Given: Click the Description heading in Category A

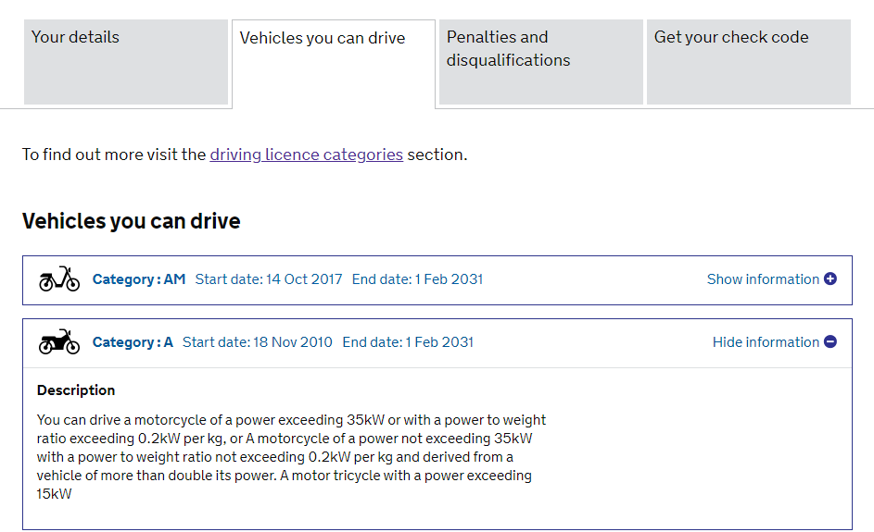Looking at the screenshot, I should pyautogui.click(x=76, y=390).
